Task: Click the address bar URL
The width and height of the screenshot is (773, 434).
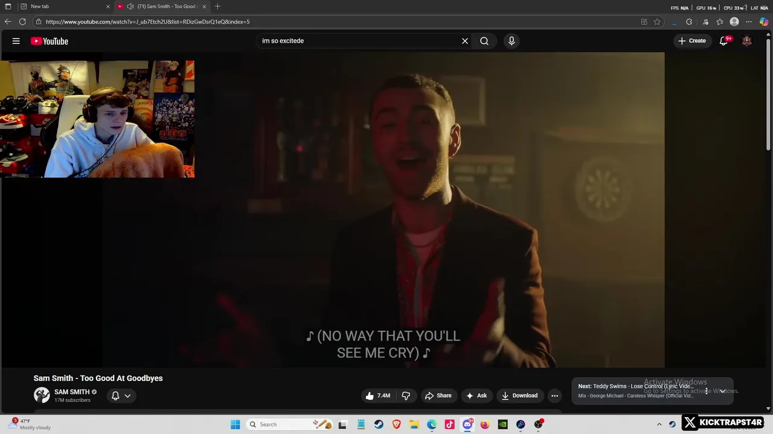Action: [x=147, y=22]
